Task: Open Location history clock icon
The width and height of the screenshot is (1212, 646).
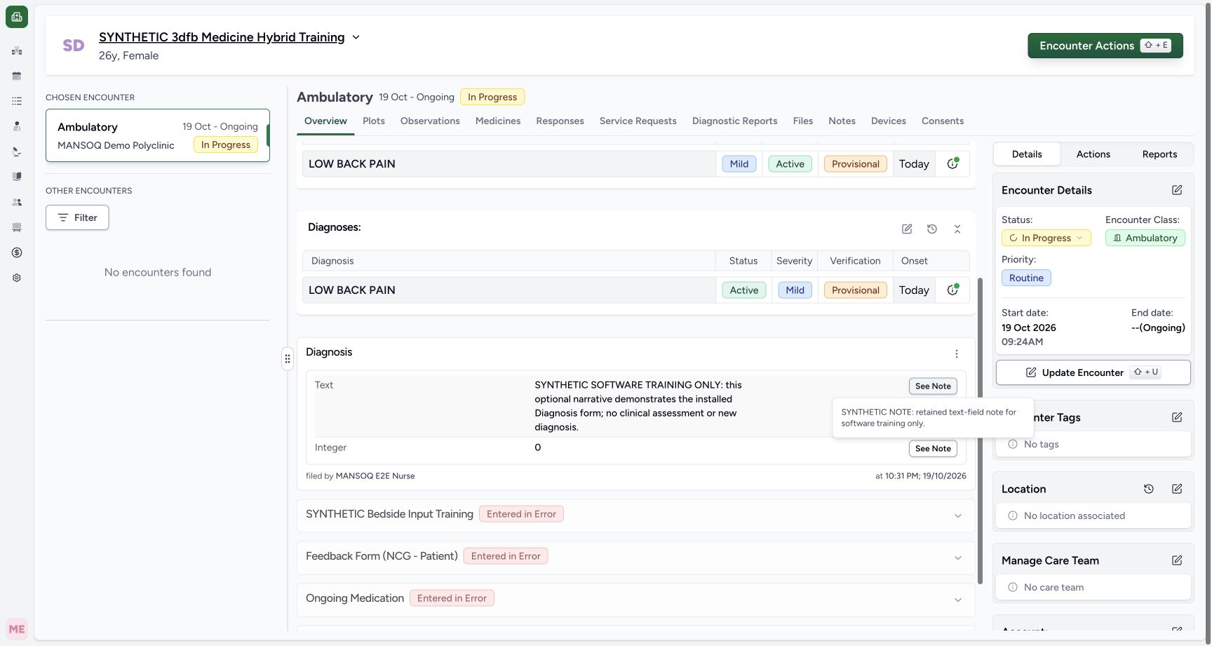Action: pyautogui.click(x=1149, y=489)
